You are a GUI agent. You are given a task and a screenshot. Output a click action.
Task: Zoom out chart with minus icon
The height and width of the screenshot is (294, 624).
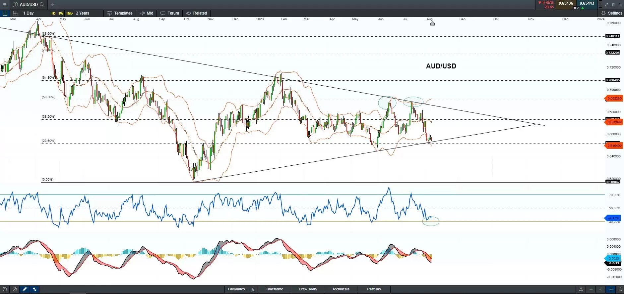coord(591,289)
